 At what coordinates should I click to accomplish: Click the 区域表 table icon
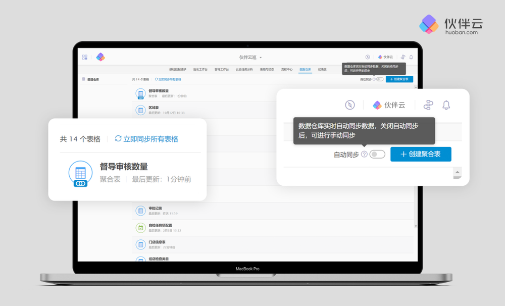(140, 110)
